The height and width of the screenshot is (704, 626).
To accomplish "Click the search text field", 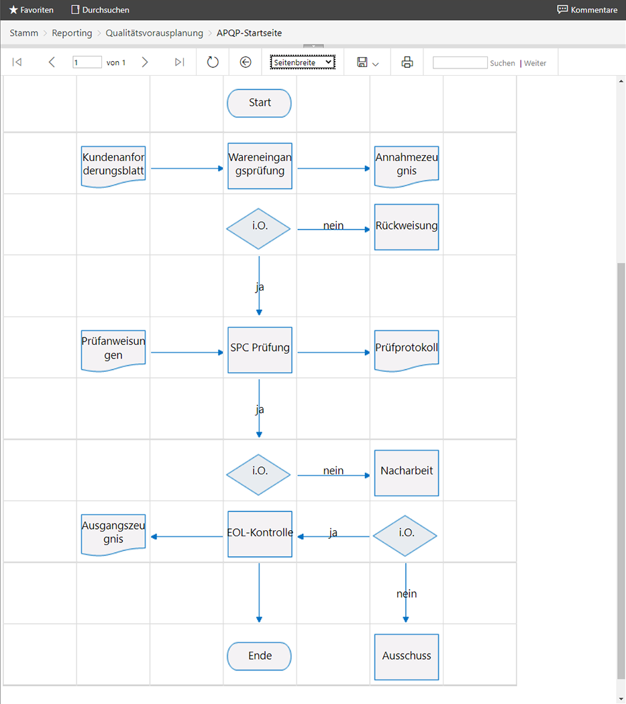I will tap(460, 62).
